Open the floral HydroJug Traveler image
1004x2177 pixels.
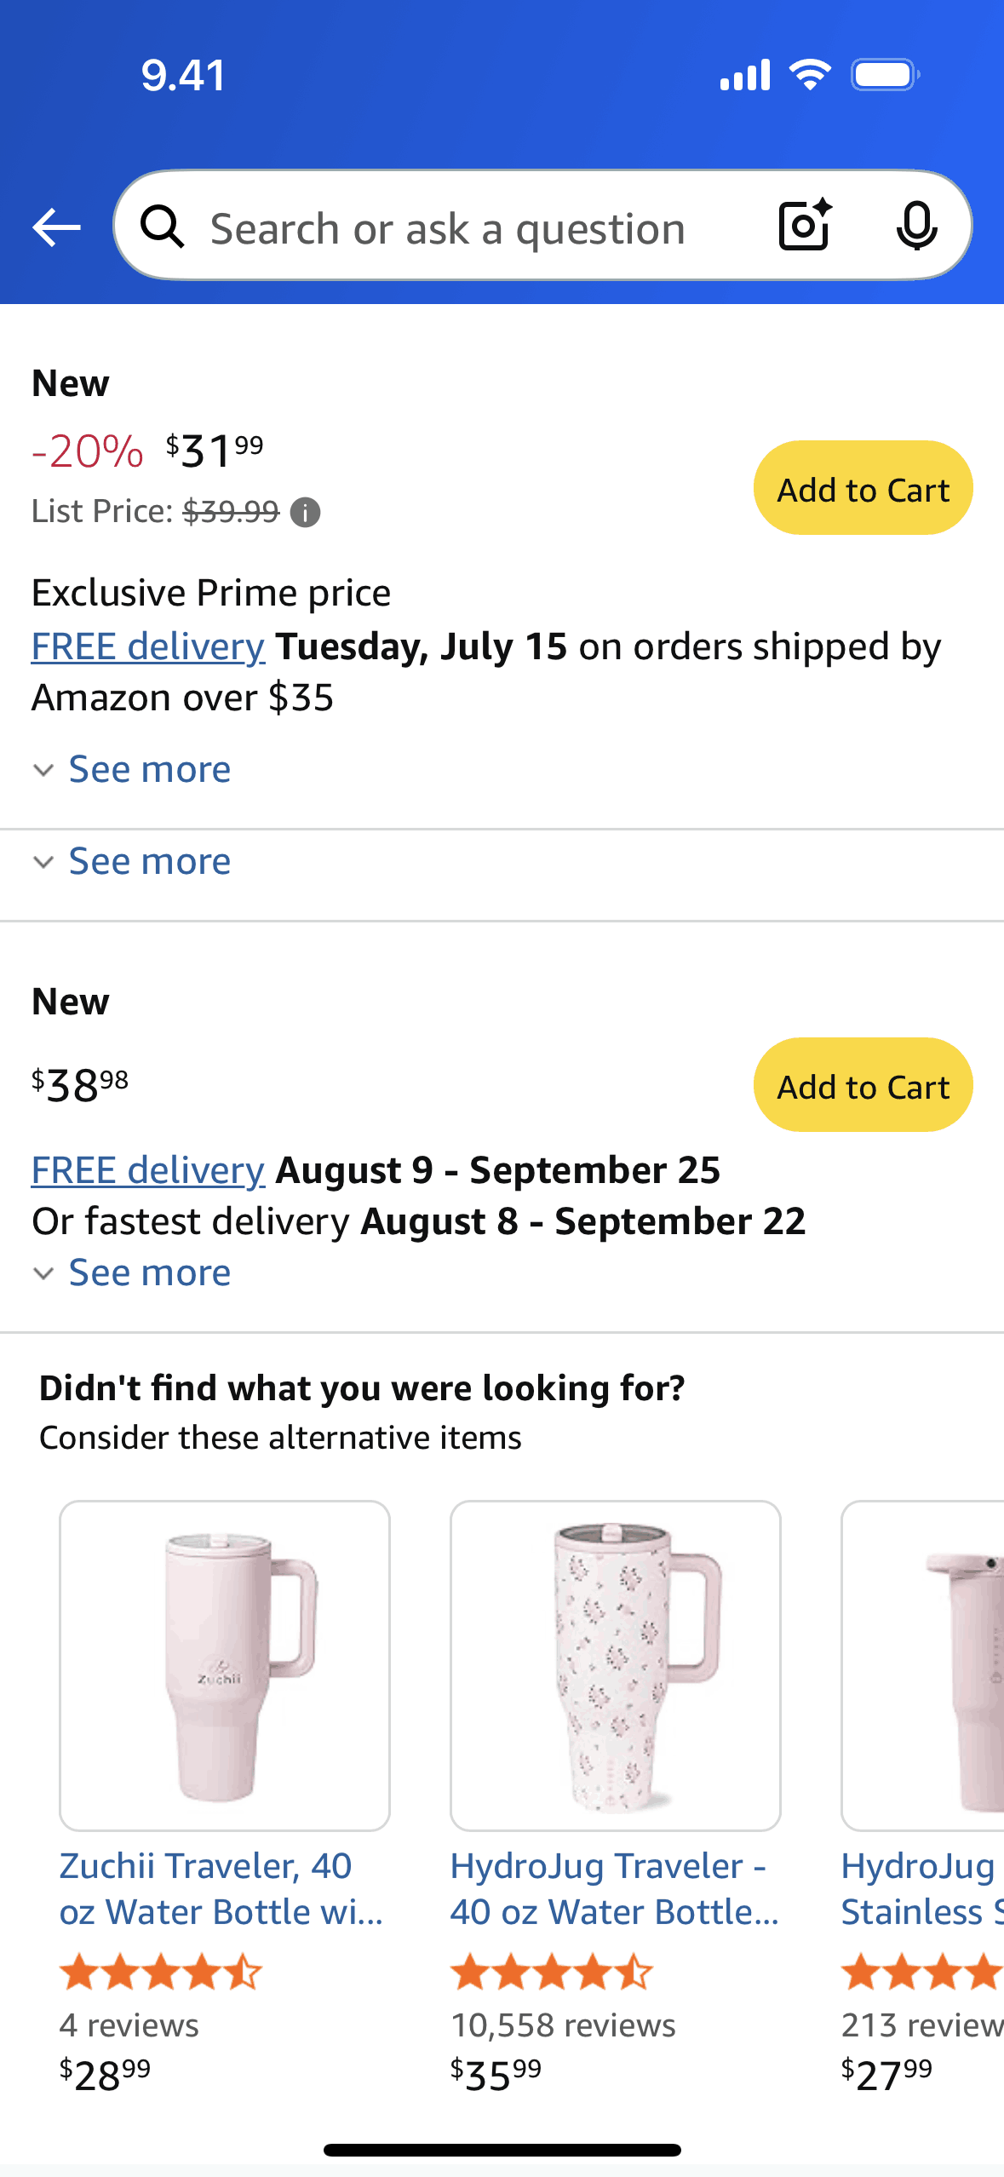[x=616, y=1665]
